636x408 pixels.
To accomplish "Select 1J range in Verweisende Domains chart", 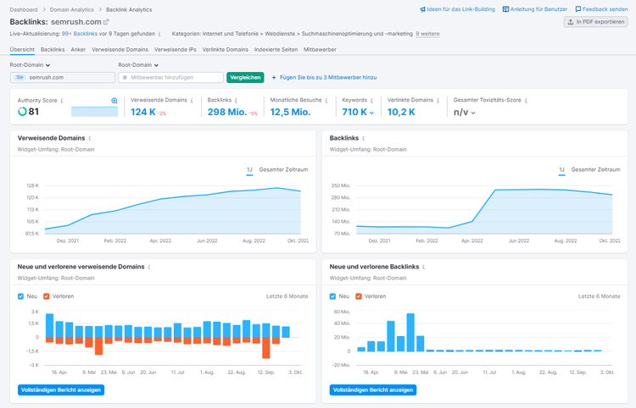I will 249,169.
